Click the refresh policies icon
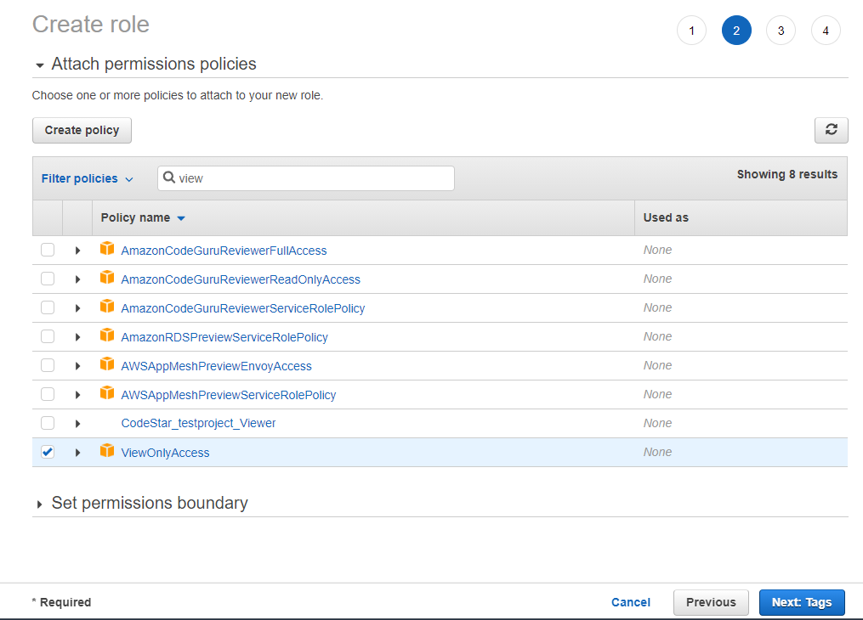863x620 pixels. (831, 130)
